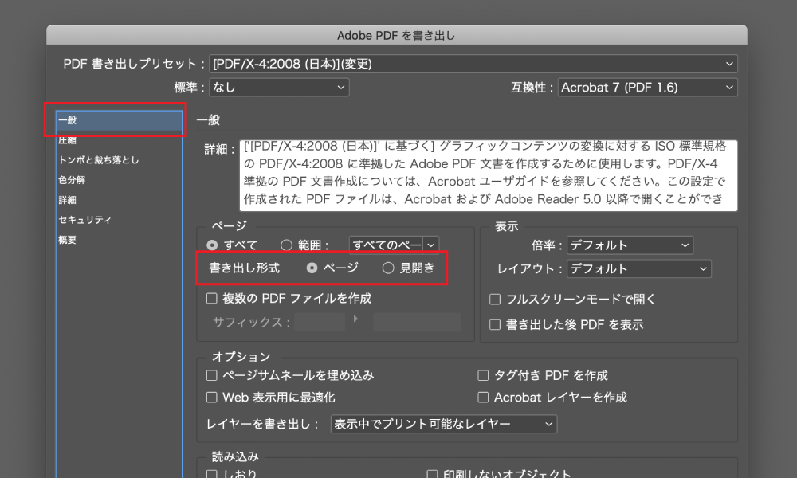Image resolution: width=797 pixels, height=478 pixels.
Task: Check the 印刷しないオブジェクト checkbox
Action: coord(432,475)
